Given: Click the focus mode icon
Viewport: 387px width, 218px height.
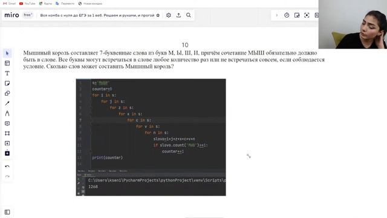Looking at the screenshot, I should point(307,15).
